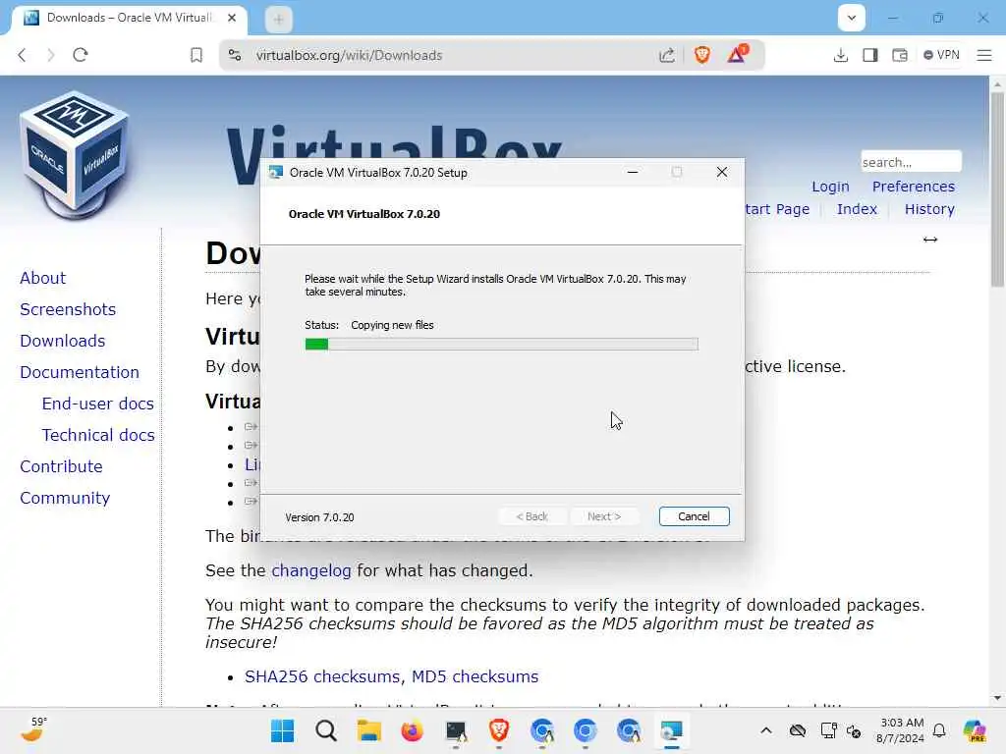Open the Windows Start menu
1006x754 pixels.
[x=282, y=730]
